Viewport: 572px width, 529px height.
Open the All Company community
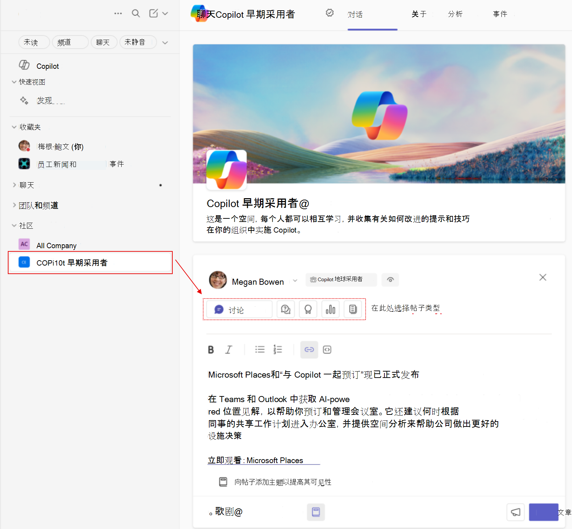click(56, 245)
